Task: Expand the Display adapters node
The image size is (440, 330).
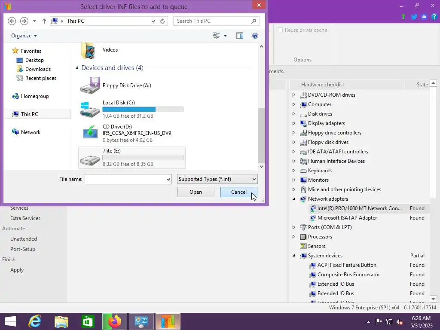Action: [294, 123]
